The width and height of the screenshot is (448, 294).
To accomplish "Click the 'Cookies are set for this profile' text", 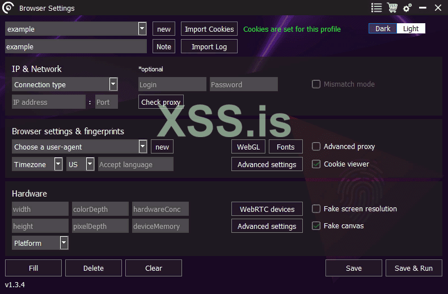I will coord(292,29).
